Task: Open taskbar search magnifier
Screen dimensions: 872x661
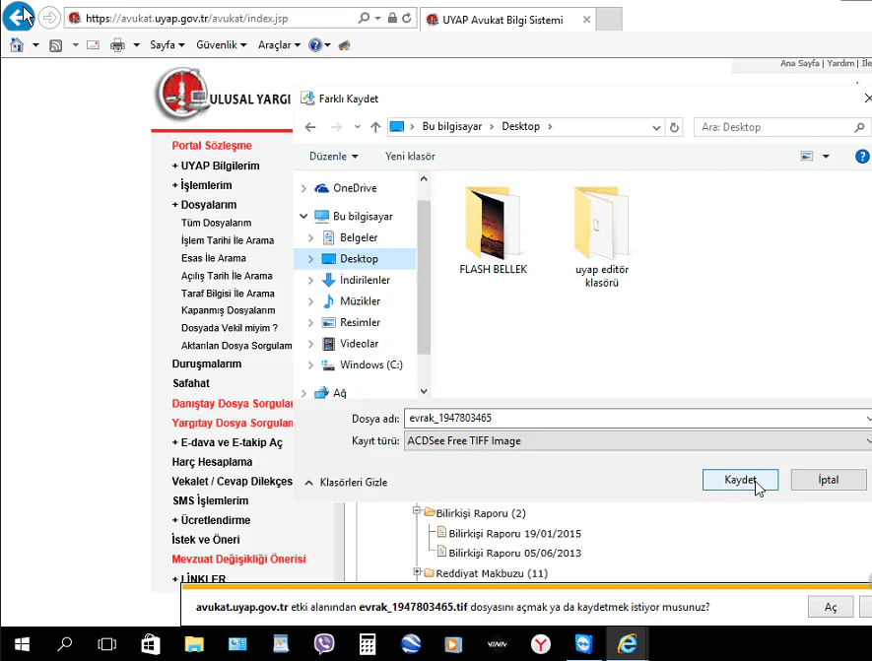Action: click(x=64, y=644)
